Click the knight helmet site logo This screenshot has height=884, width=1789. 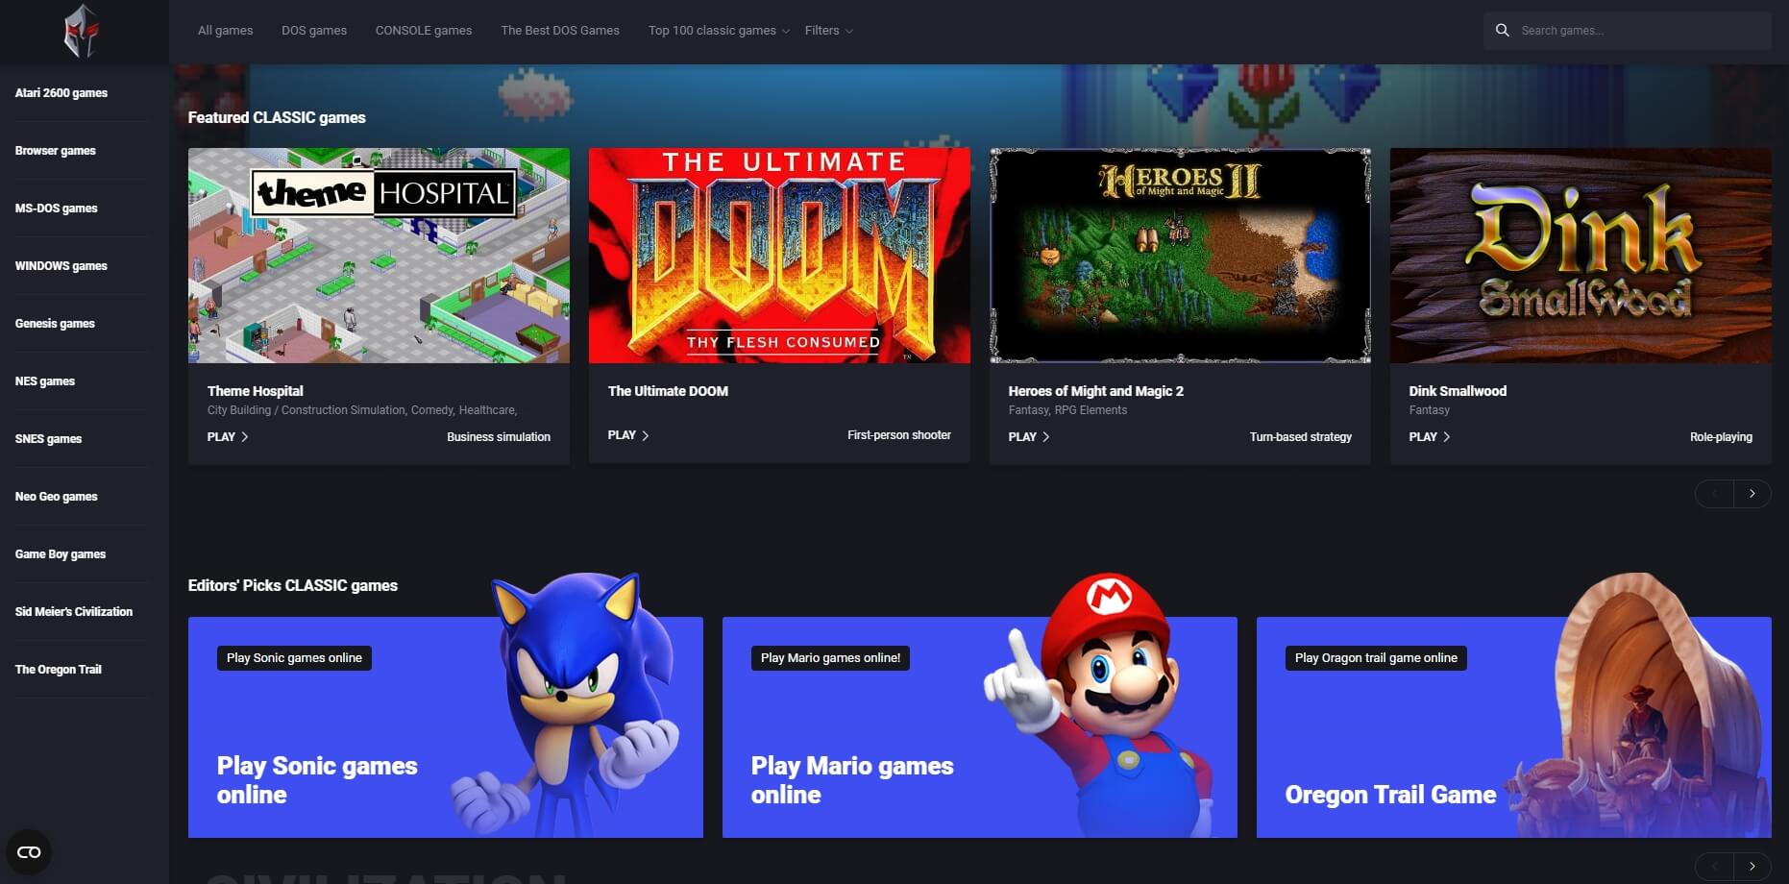tap(81, 31)
